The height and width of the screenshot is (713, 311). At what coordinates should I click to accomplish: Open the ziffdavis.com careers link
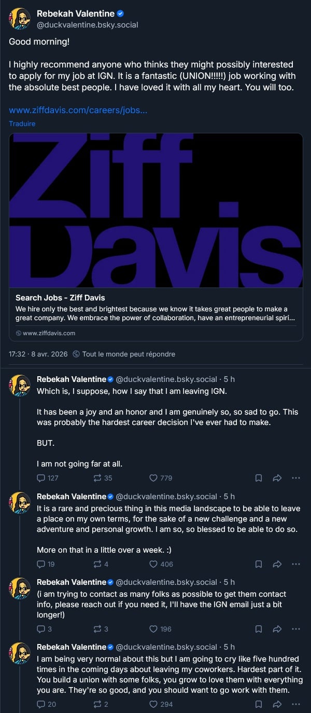tap(78, 111)
